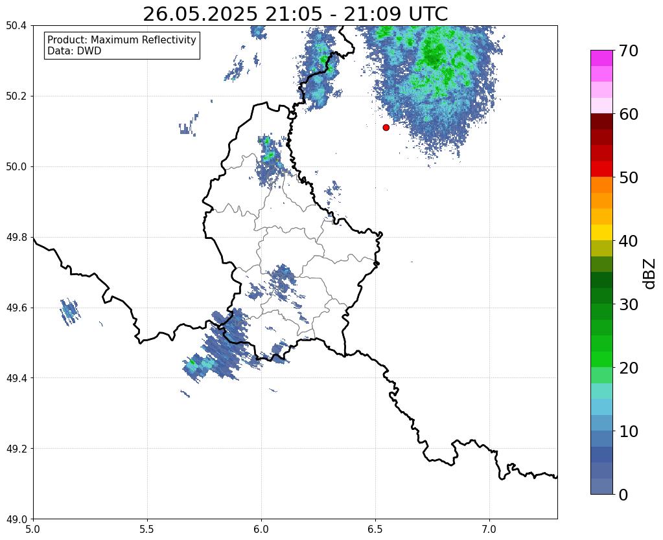
Task: Click latitude axis label 49.2
Action: 16,449
